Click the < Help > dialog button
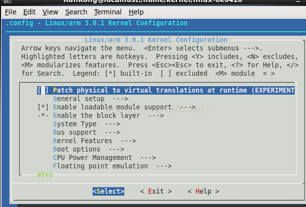Viewport: 306px width, 207px height. [204, 191]
